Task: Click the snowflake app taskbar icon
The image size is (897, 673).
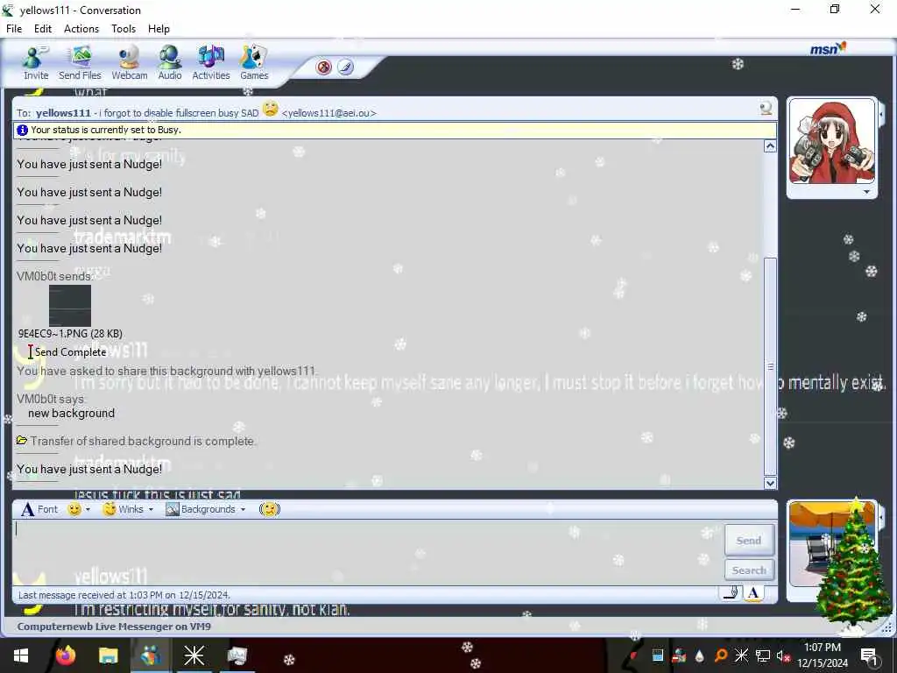Action: coord(194,655)
